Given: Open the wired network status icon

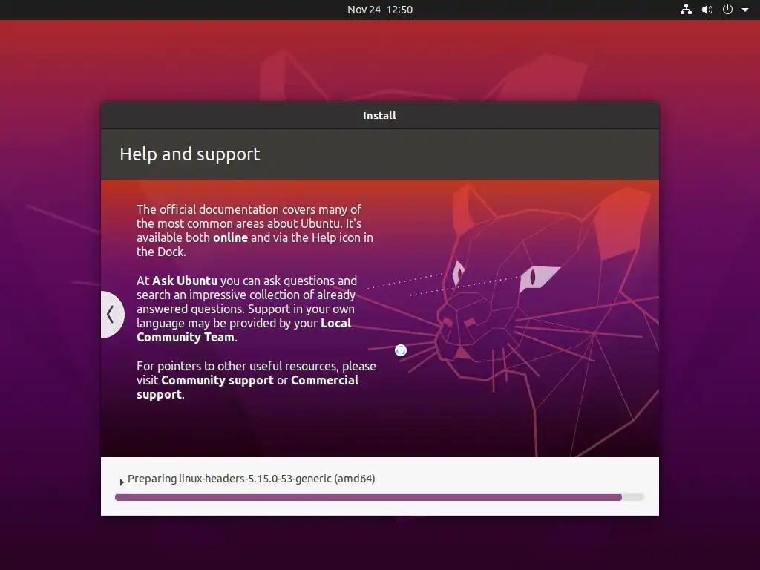Looking at the screenshot, I should [x=686, y=10].
